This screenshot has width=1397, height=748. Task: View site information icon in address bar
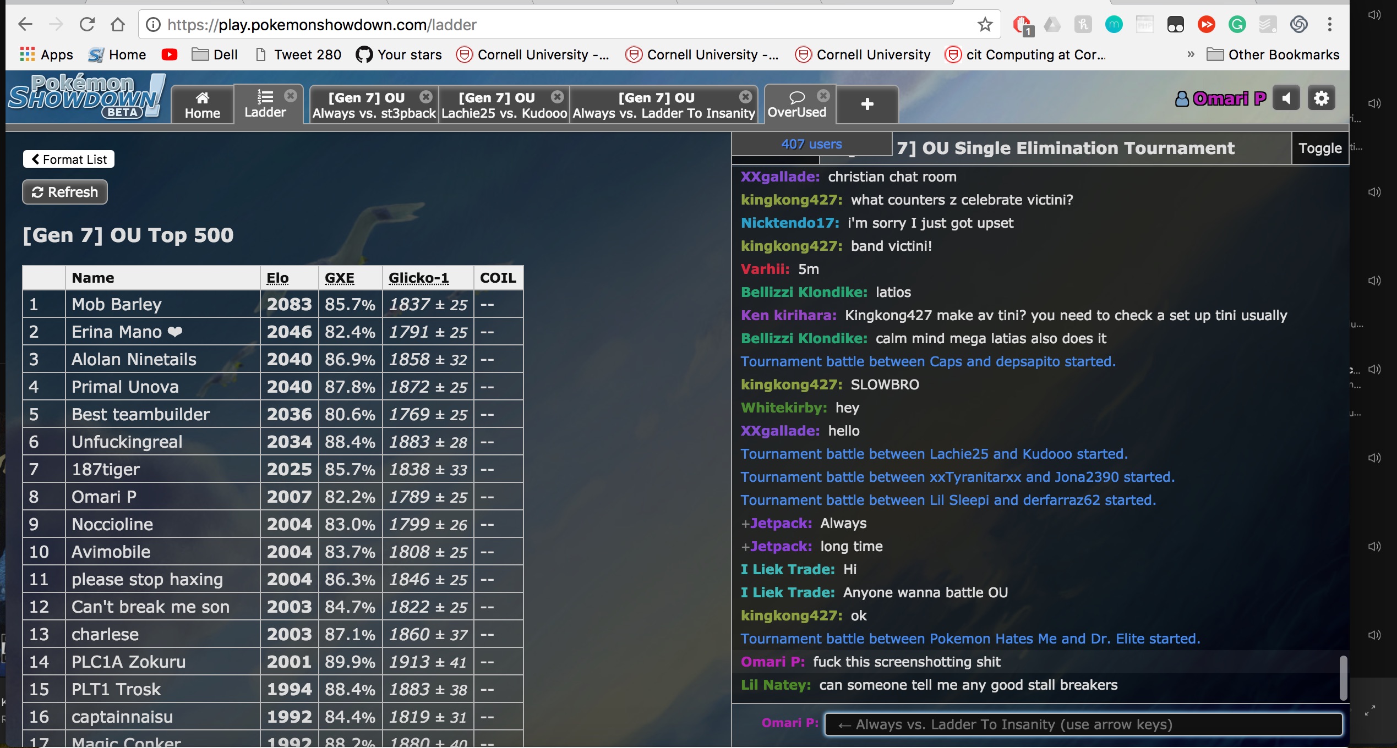153,25
